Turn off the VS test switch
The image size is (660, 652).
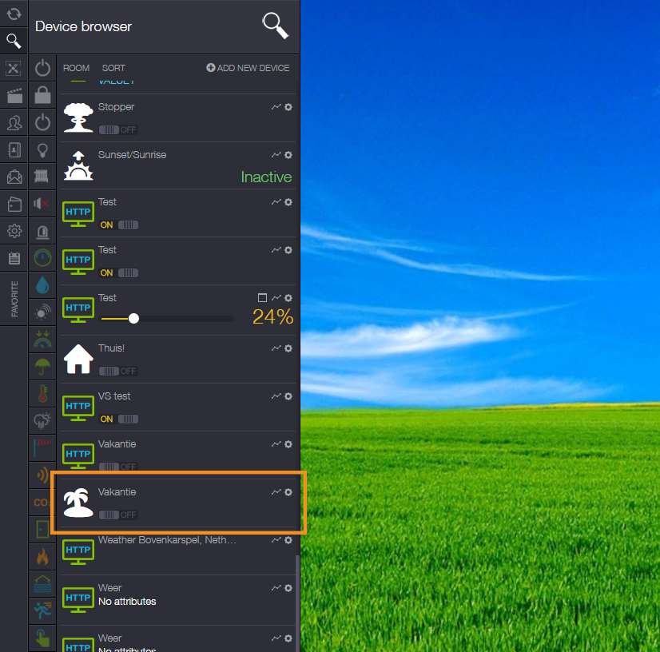coord(119,419)
